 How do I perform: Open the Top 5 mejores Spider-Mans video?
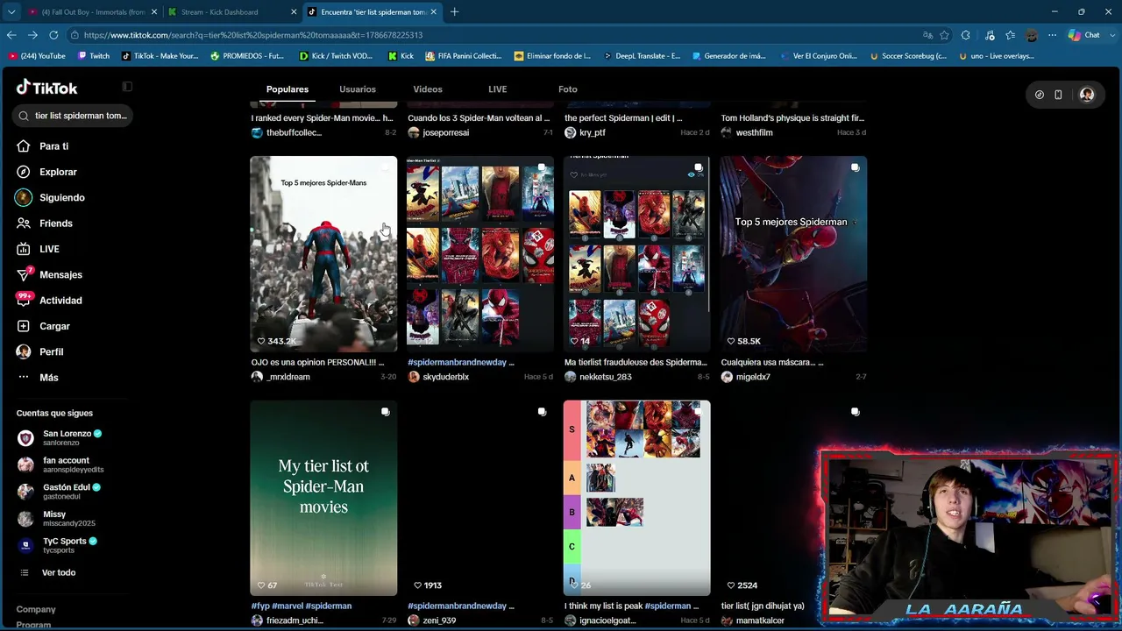pos(323,254)
